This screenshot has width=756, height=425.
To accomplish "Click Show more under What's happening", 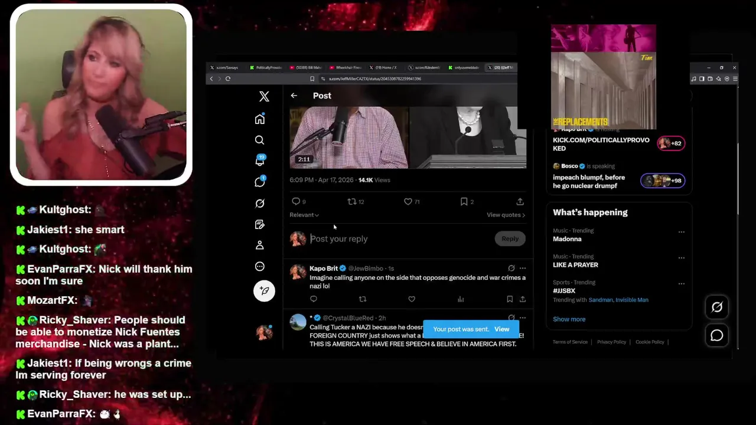I will point(569,319).
